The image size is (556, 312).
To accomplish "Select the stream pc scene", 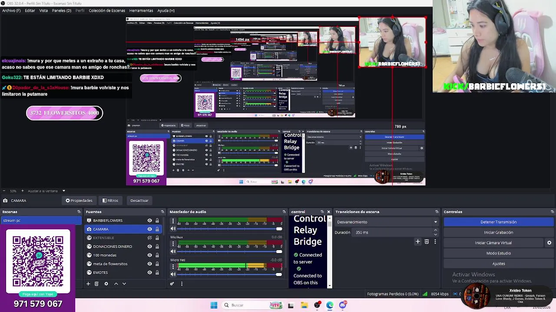I will [x=41, y=221].
